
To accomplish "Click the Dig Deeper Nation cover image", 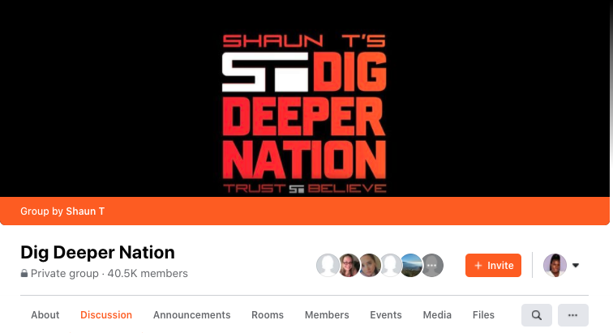I will click(x=305, y=99).
